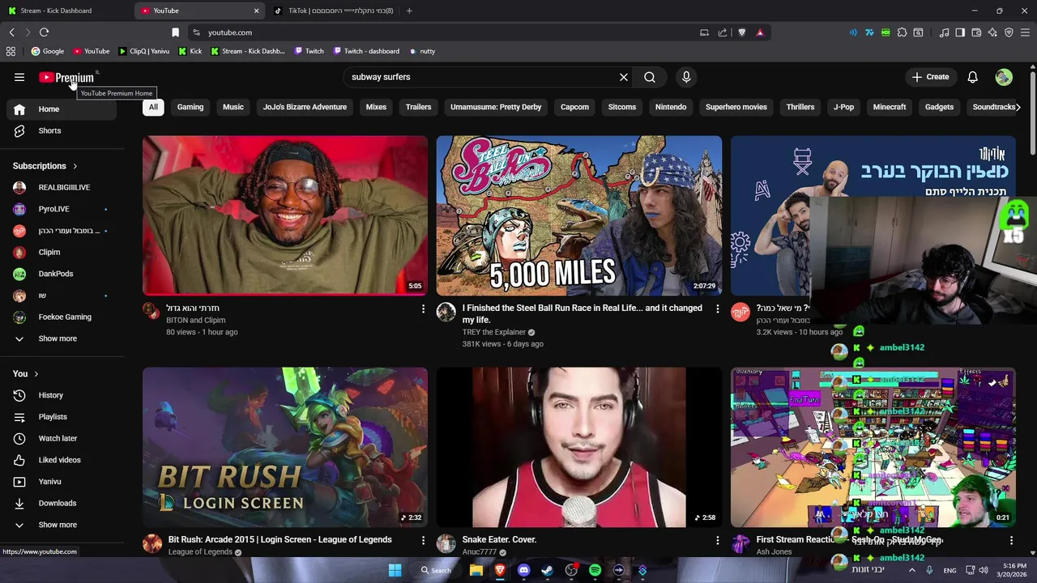This screenshot has height=583, width=1037.
Task: Open the TREY the Explainer channel avatar
Action: coord(446,313)
